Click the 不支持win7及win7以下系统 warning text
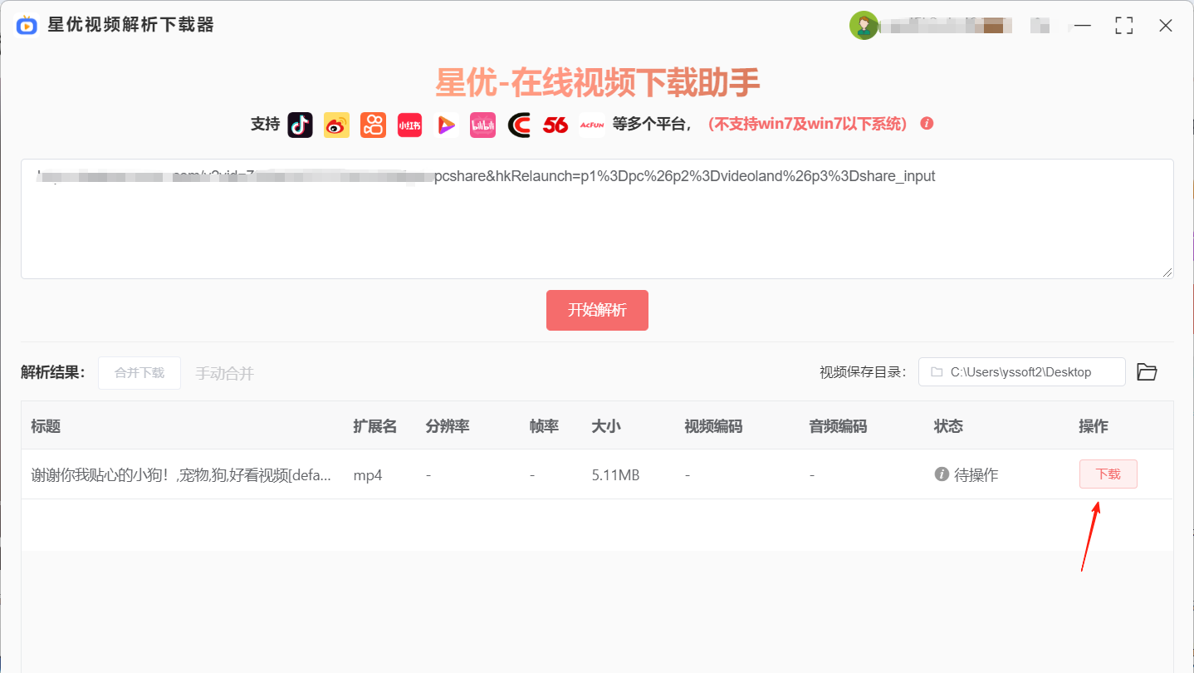 pyautogui.click(x=807, y=124)
